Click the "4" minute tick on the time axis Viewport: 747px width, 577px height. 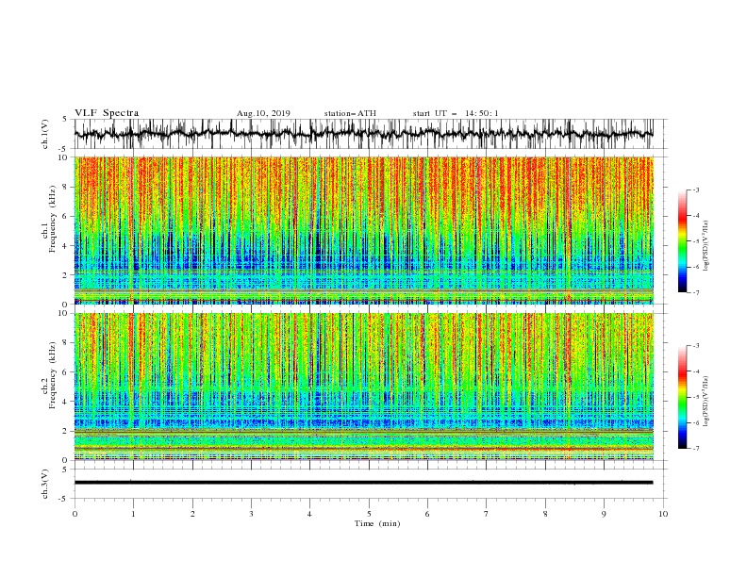[309, 514]
